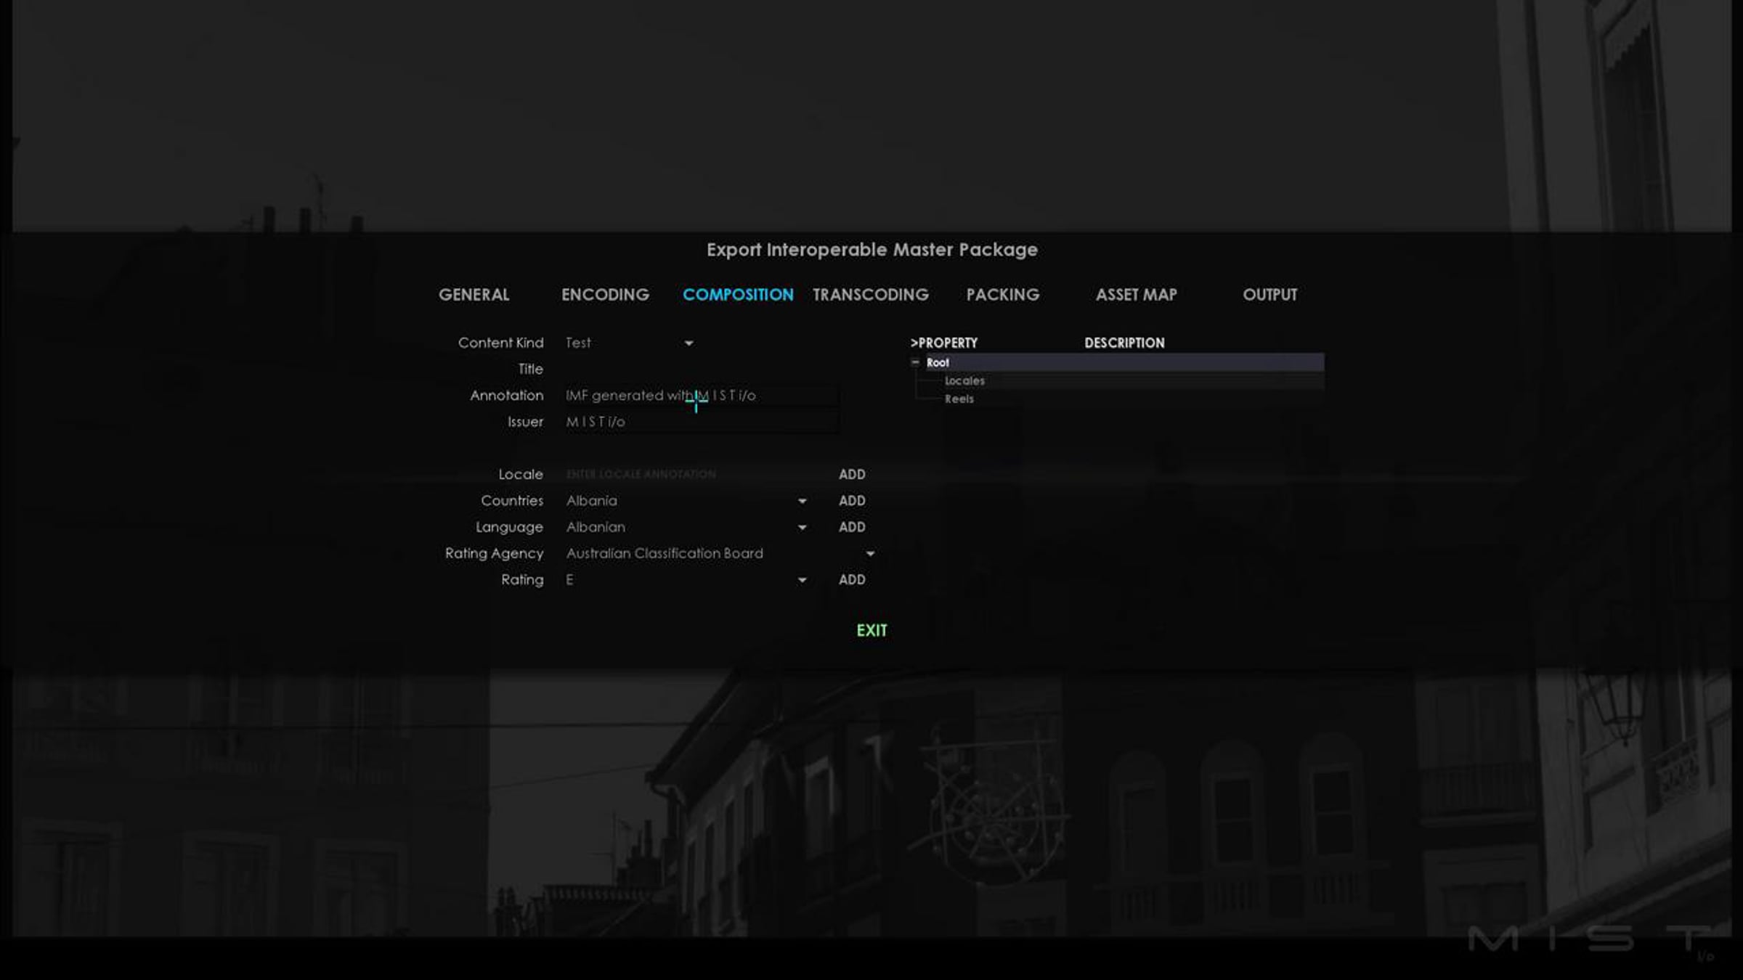This screenshot has width=1743, height=980.
Task: Open the Asset Map tab
Action: click(x=1136, y=295)
